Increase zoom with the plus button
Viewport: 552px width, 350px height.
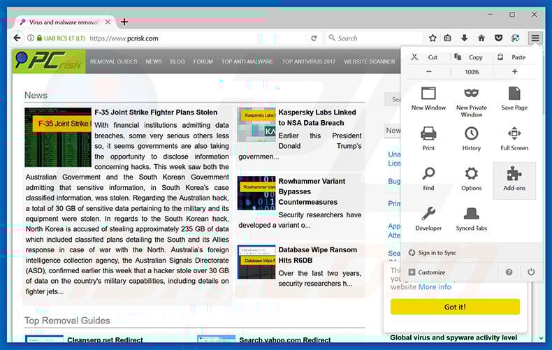[x=514, y=71]
